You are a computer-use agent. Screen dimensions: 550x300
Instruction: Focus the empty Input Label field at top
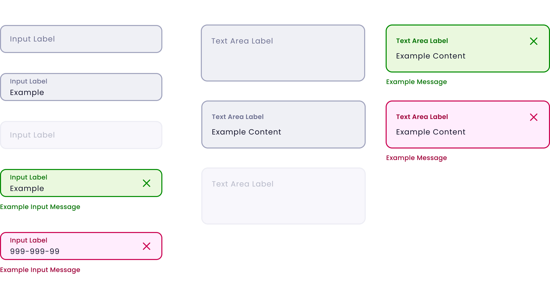[x=81, y=39]
